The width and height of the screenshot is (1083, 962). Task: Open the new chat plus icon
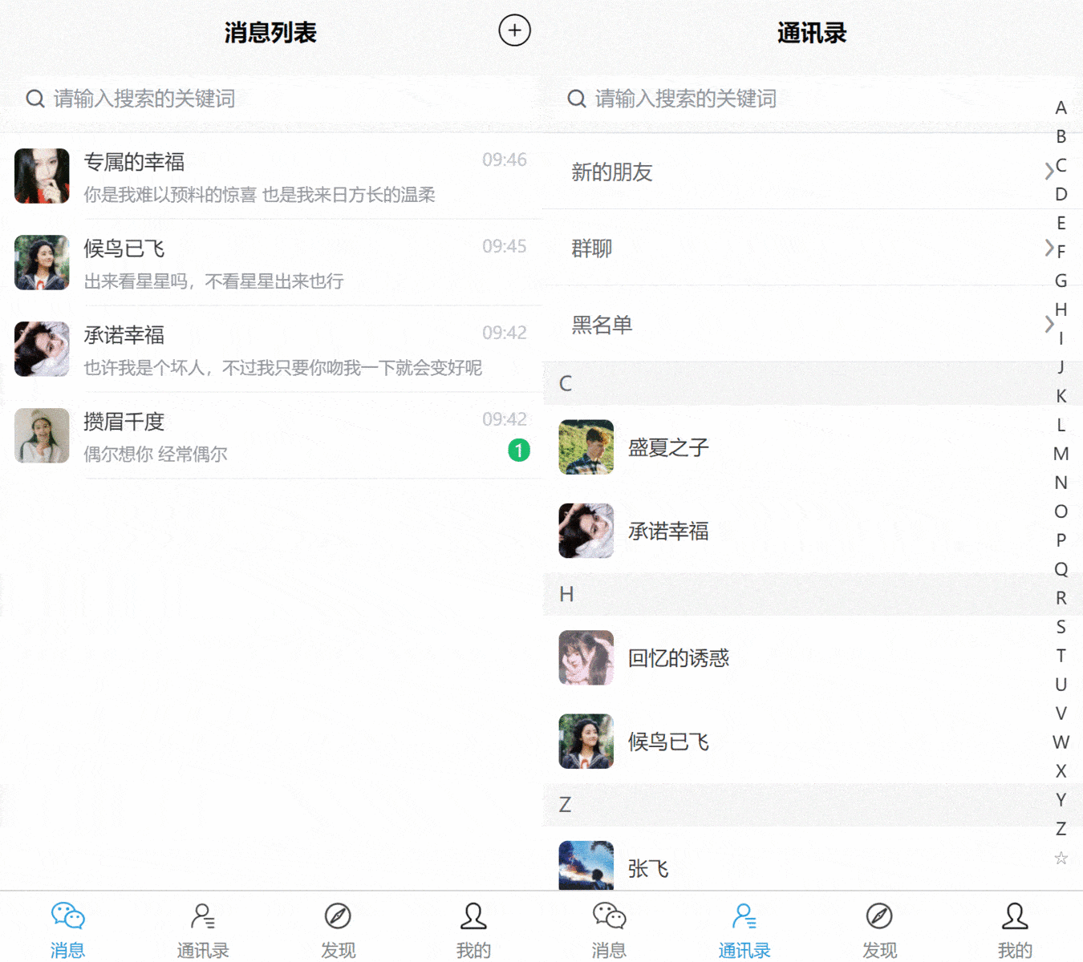pyautogui.click(x=513, y=30)
